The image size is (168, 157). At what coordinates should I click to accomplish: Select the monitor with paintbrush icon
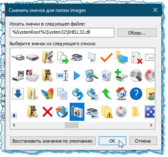point(91,75)
